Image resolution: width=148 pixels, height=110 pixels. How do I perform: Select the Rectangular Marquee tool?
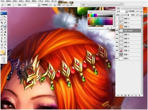[x=2, y=17]
